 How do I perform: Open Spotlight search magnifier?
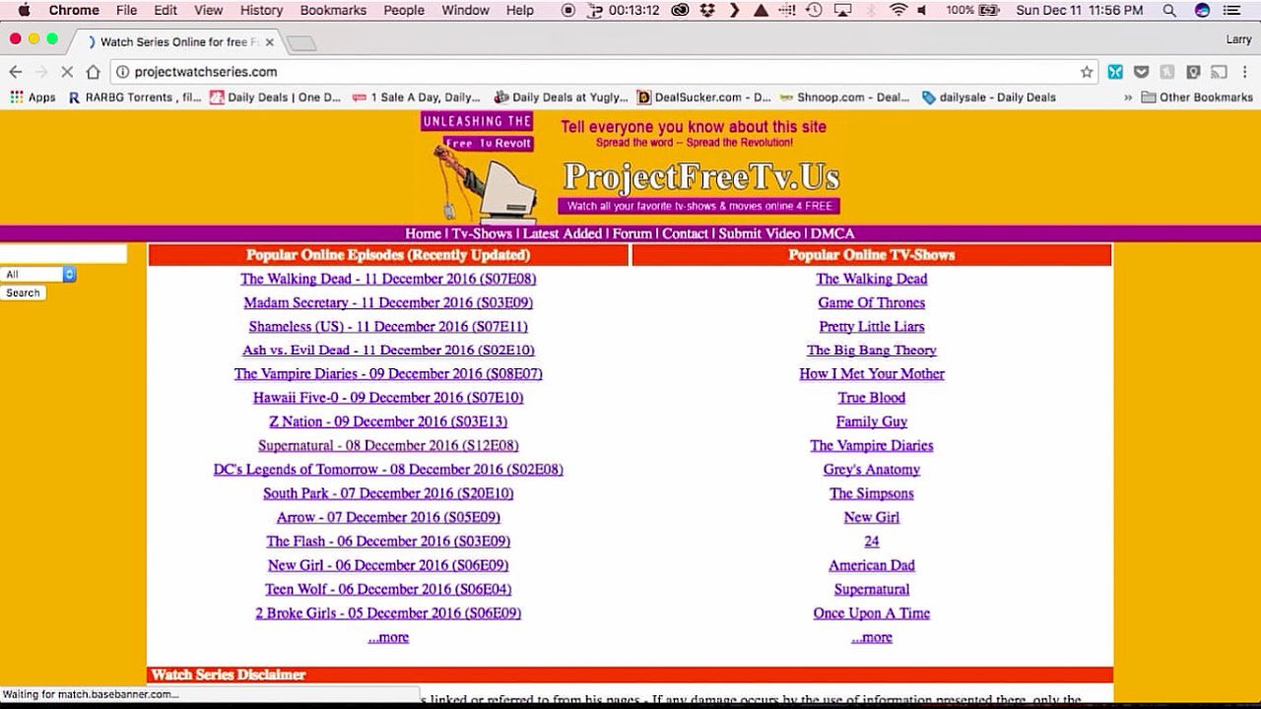(1169, 10)
